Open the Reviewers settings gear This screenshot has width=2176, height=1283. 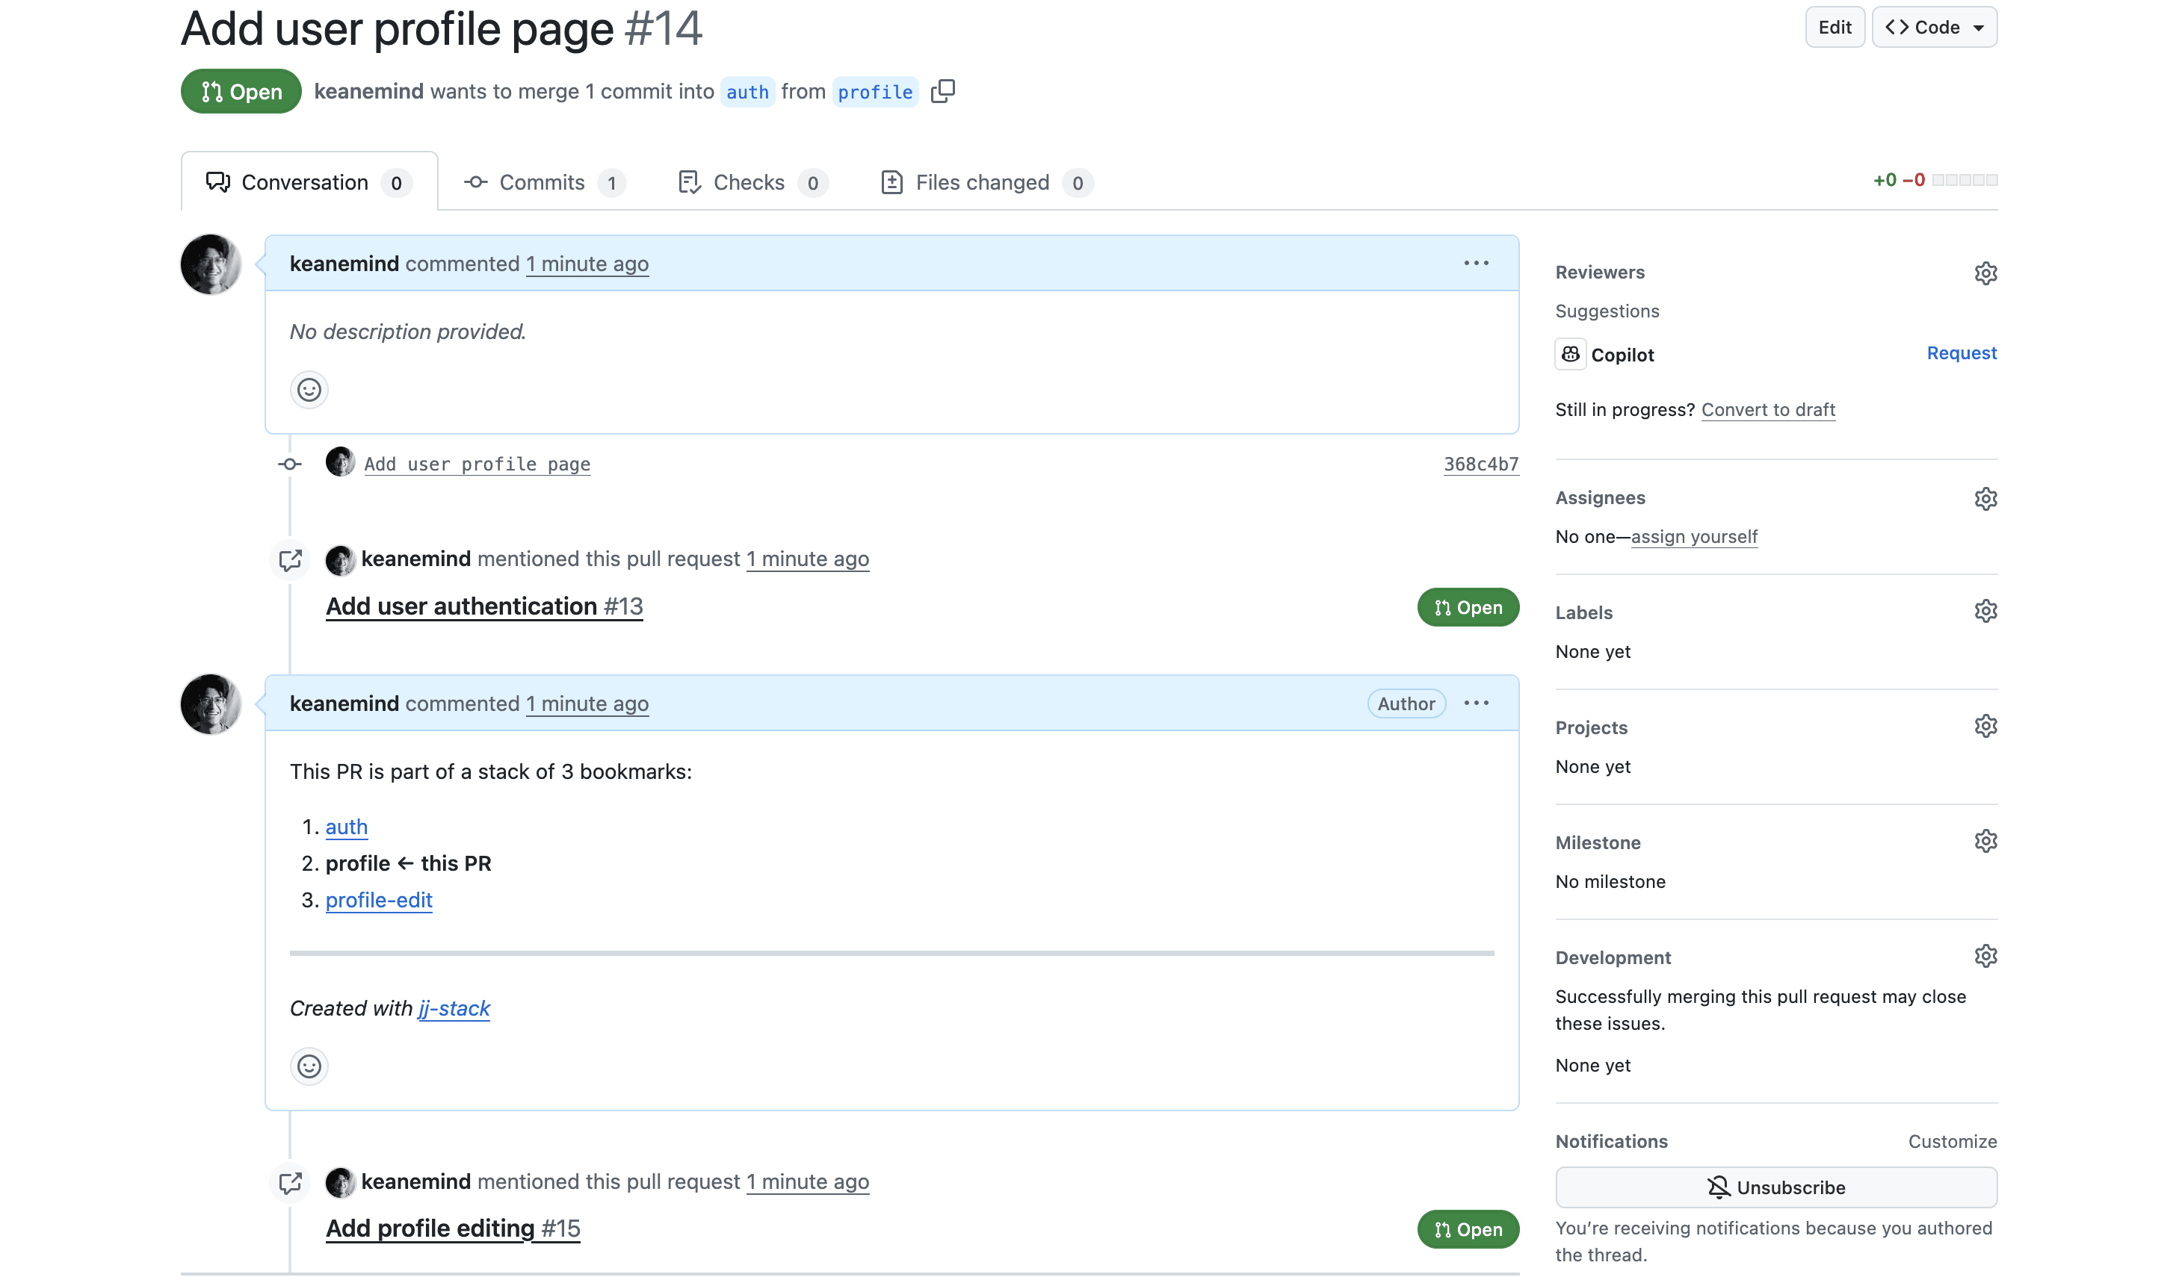pyautogui.click(x=1985, y=273)
